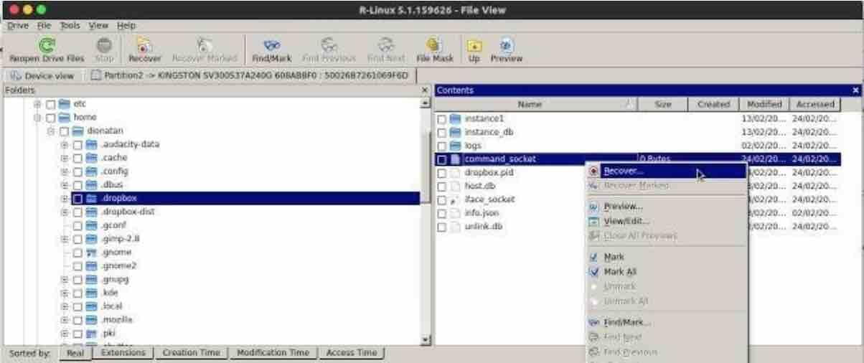Click the Find Previous toolbar icon
The image size is (864, 363).
[329, 46]
